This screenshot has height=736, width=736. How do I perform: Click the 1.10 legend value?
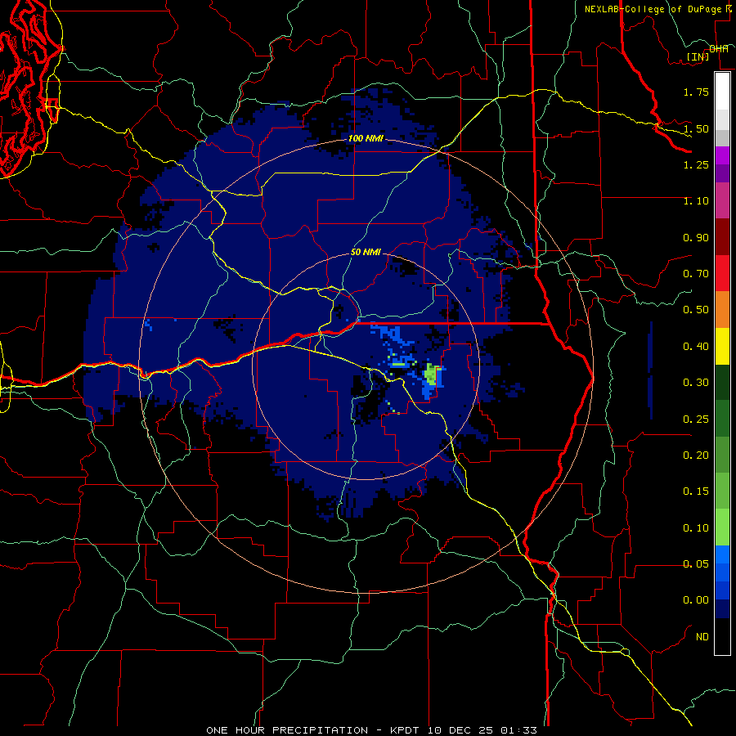click(x=696, y=201)
